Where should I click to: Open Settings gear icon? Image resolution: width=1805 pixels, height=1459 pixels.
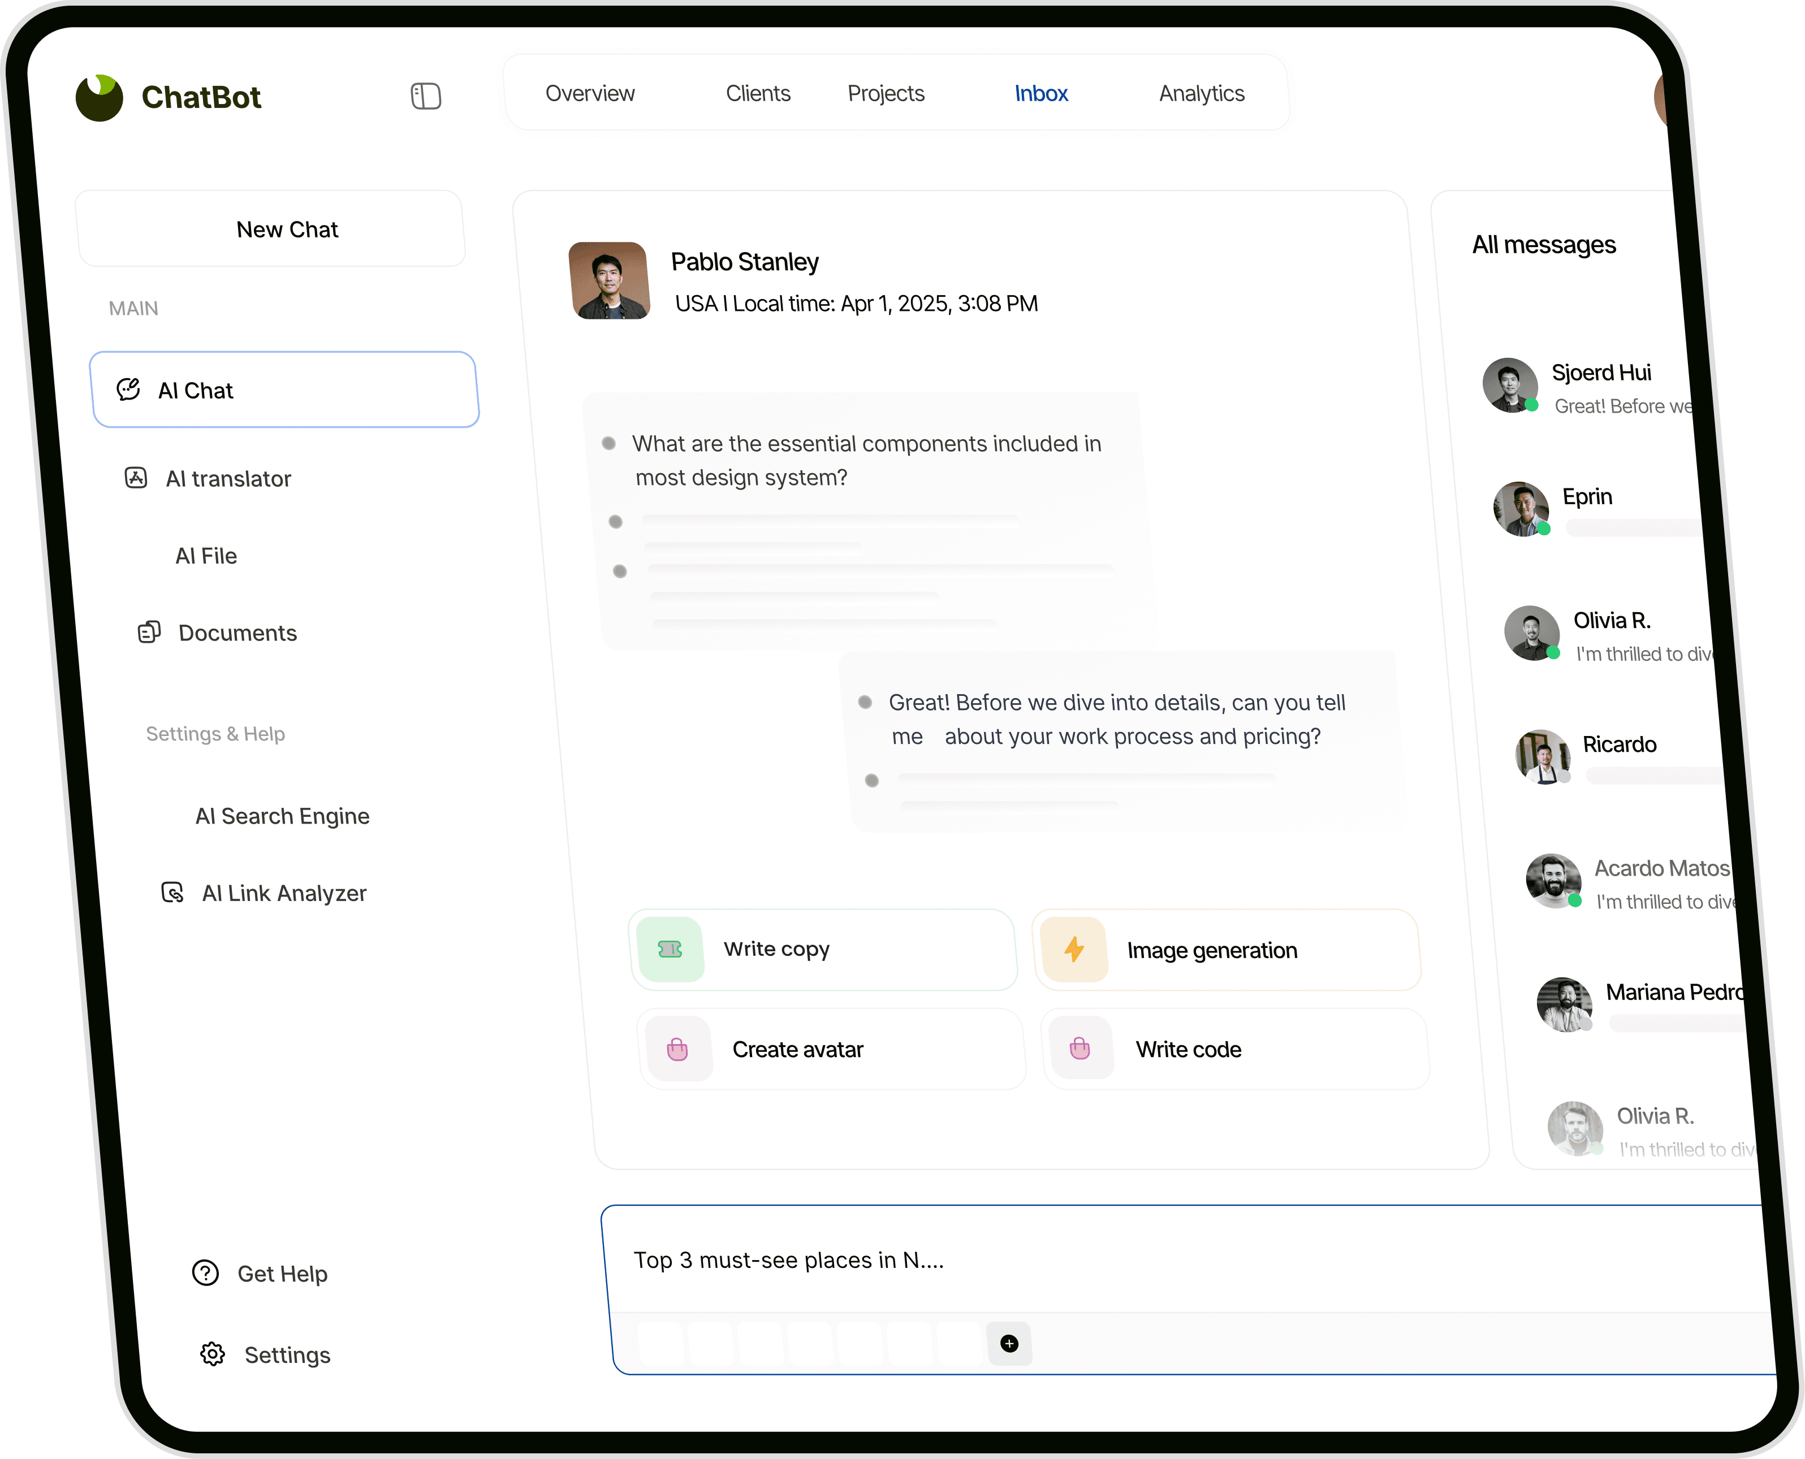213,1354
